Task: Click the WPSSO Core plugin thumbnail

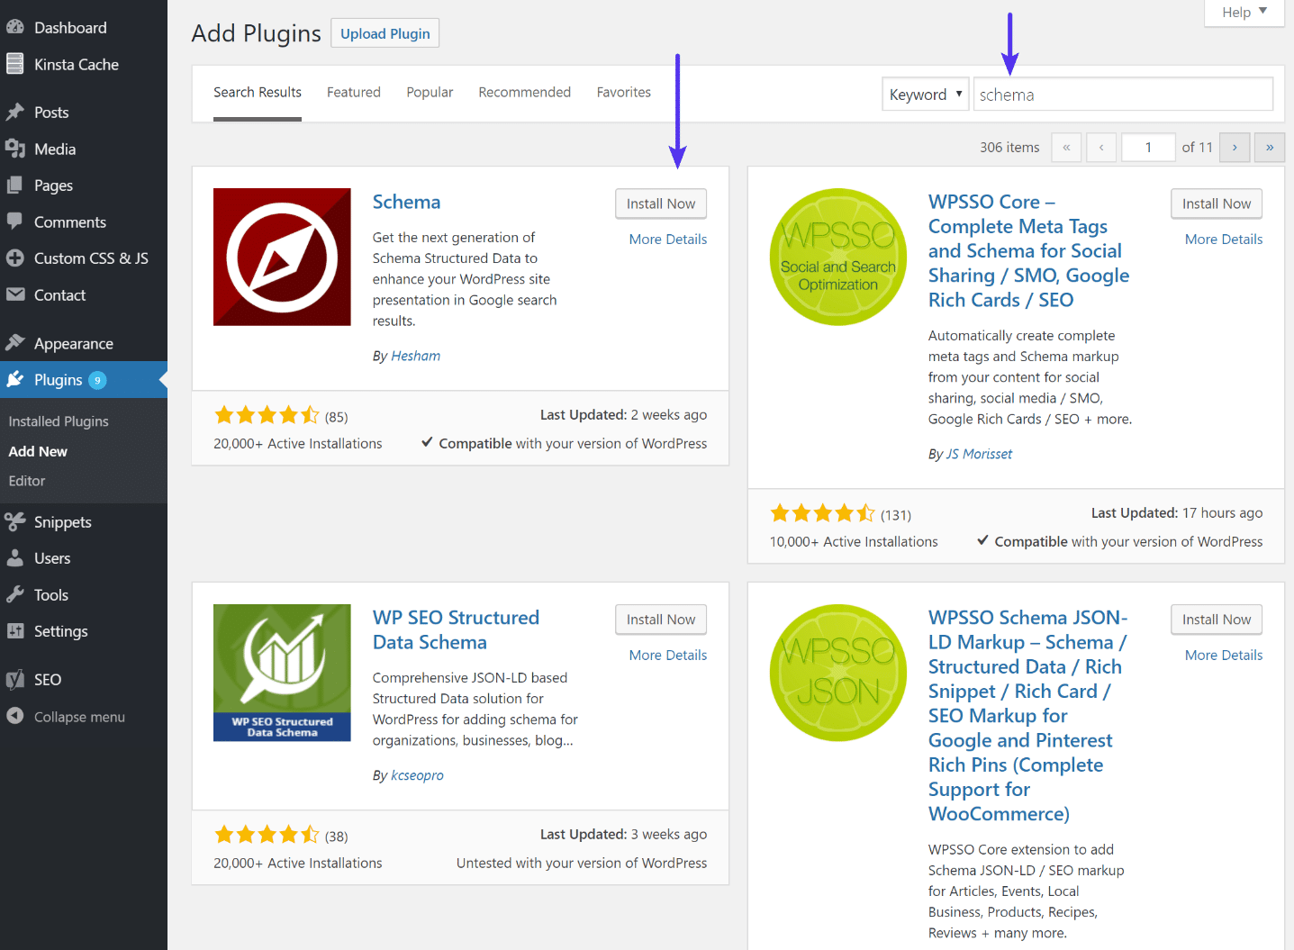Action: coord(837,257)
